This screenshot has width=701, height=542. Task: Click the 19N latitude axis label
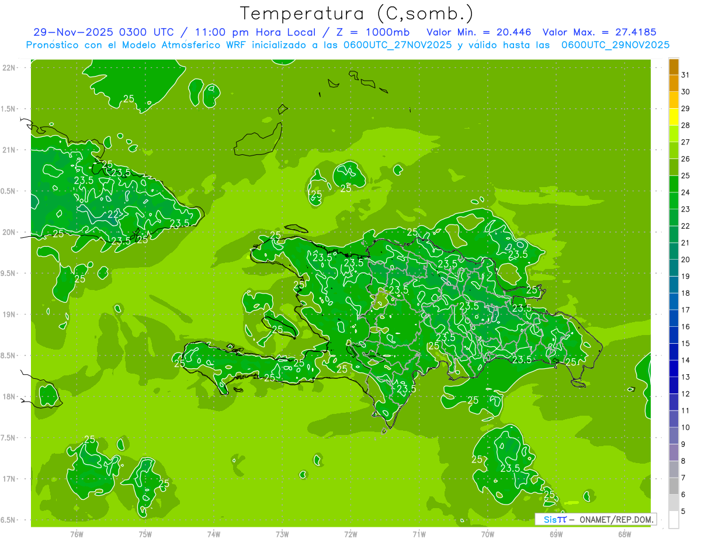pos(9,315)
